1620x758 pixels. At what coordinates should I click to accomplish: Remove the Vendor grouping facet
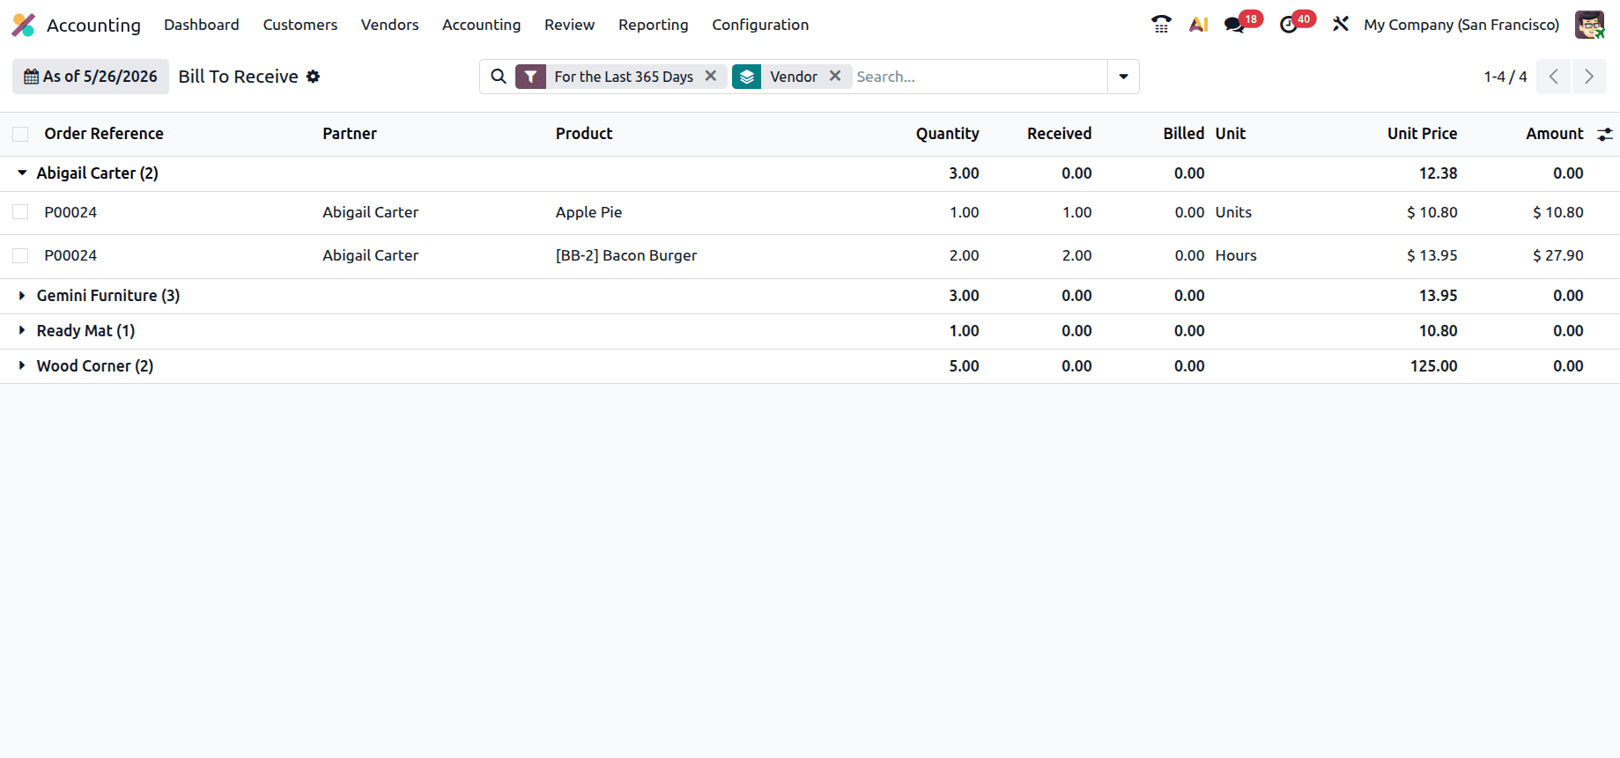(x=835, y=76)
